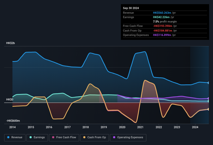Screen dimensions: 213x145
Task: Click the -HK$184.881m cash from op value
Action: pyautogui.click(x=162, y=31)
